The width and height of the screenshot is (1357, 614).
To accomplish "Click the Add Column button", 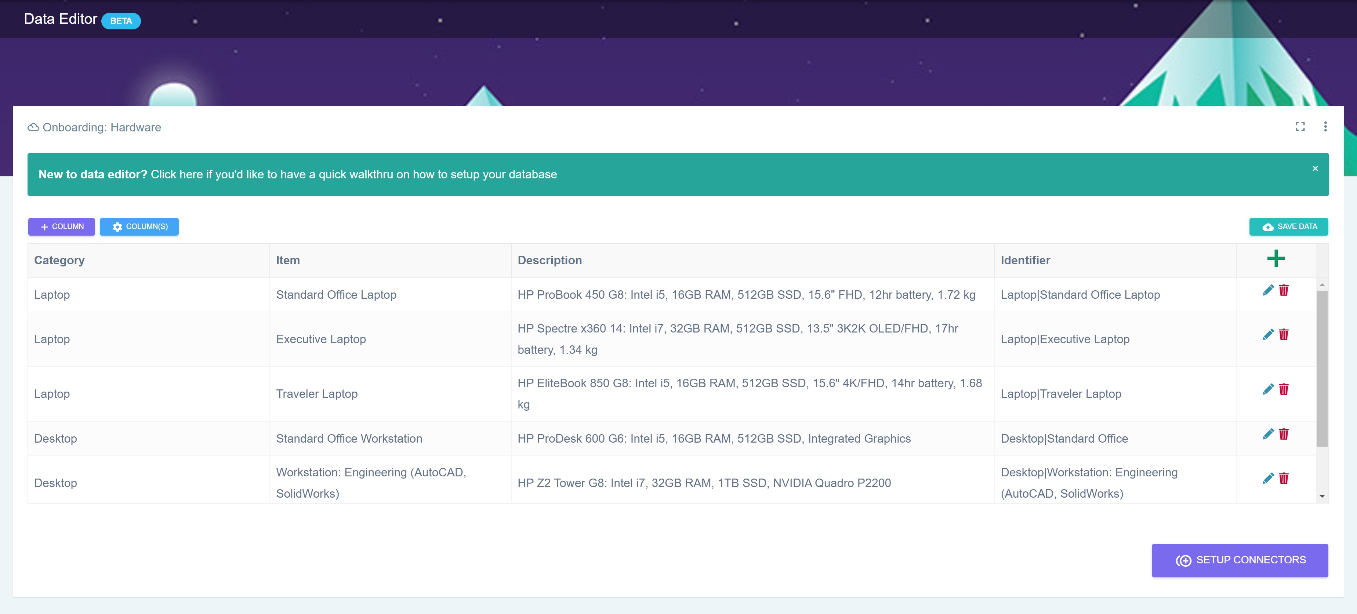I will [x=62, y=226].
